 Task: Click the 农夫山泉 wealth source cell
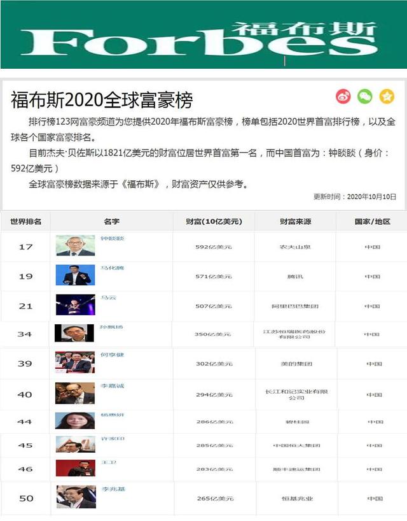(295, 247)
